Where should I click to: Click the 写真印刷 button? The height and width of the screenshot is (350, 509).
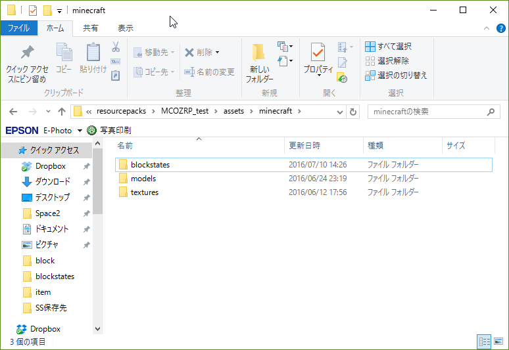coord(109,130)
